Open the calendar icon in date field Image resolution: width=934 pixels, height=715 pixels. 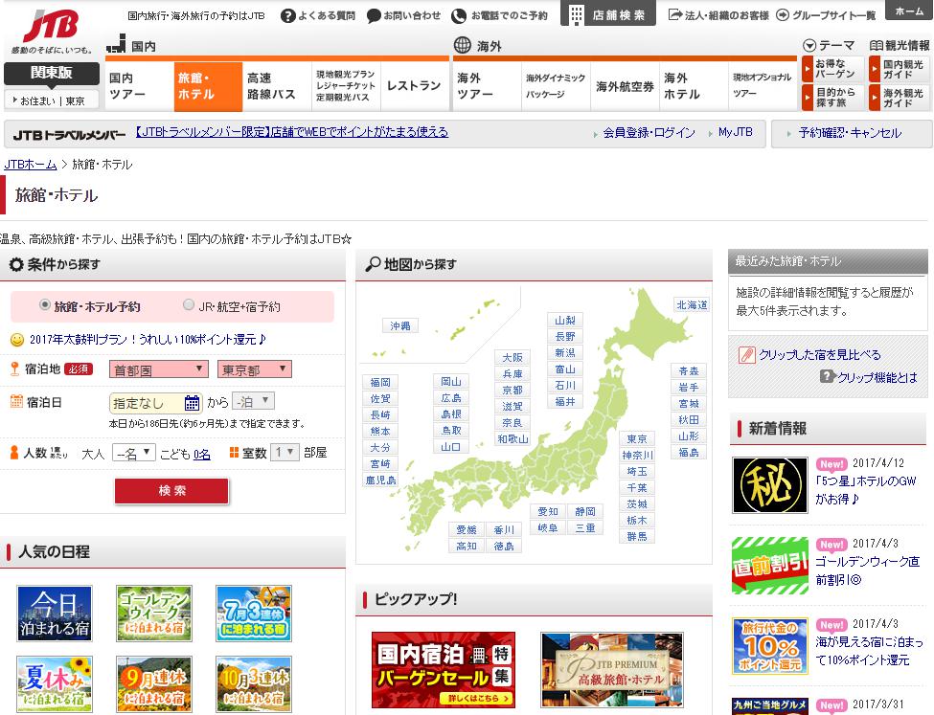pyautogui.click(x=192, y=403)
